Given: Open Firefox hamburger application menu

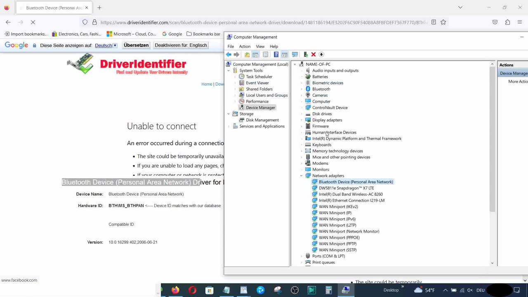Looking at the screenshot, I should click(x=520, y=22).
